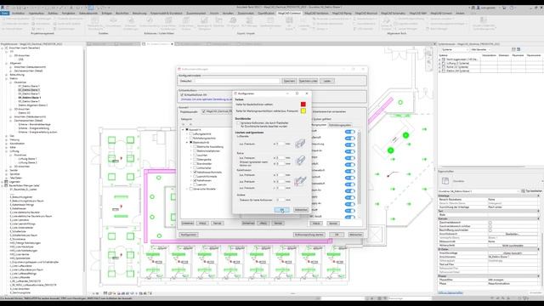This screenshot has height=306, width=544.
Task: Check the Leuchten category checkbox
Action: click(x=195, y=155)
